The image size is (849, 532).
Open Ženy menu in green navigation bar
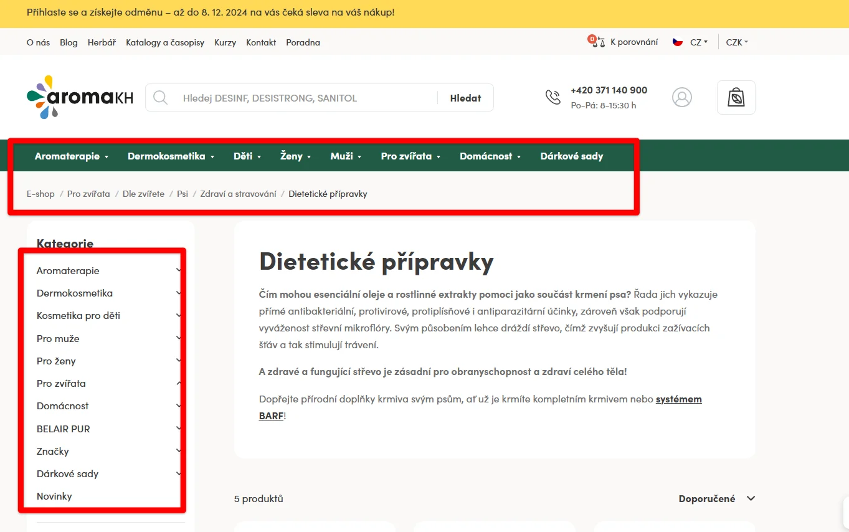(x=296, y=156)
